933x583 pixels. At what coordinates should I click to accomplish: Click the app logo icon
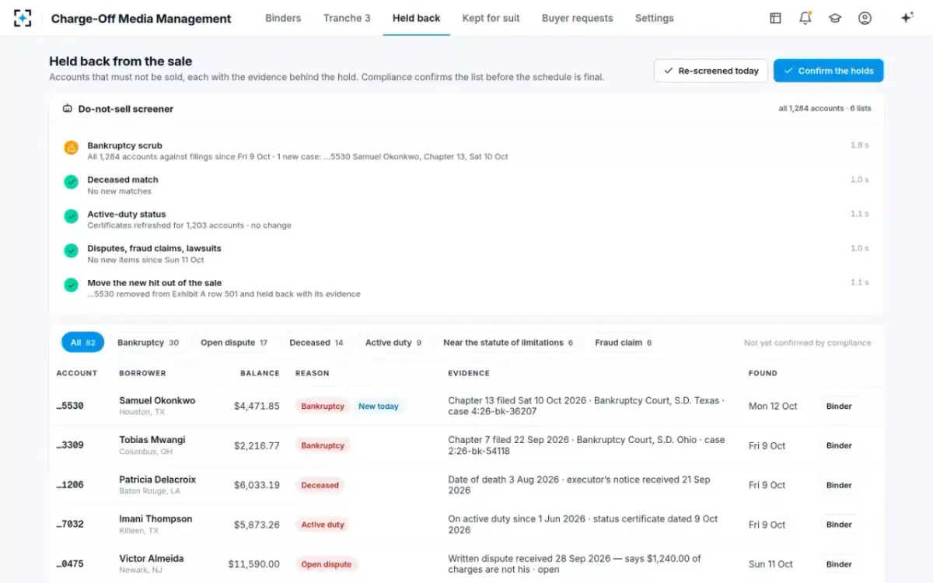(x=23, y=18)
